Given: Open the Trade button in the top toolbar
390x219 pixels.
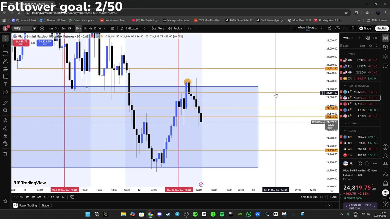Looking at the screenshot, I should (365, 28).
